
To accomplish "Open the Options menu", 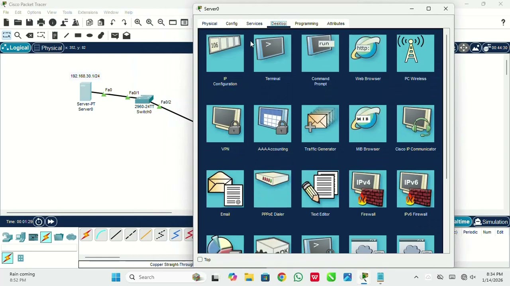I will tap(34, 12).
